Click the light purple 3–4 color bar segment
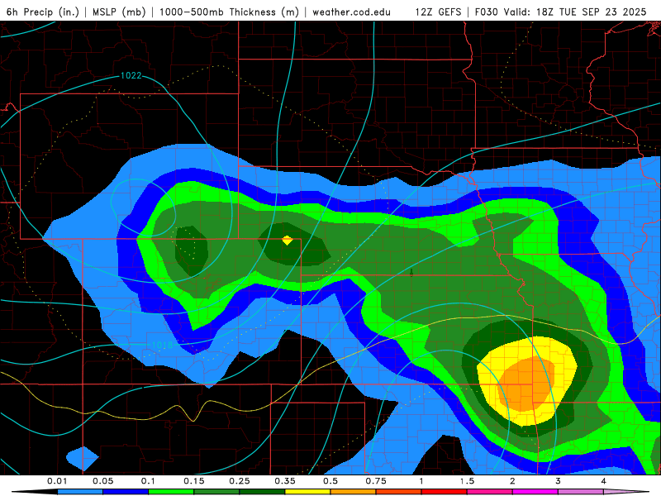Image resolution: width=661 pixels, height=496 pixels. point(581,492)
